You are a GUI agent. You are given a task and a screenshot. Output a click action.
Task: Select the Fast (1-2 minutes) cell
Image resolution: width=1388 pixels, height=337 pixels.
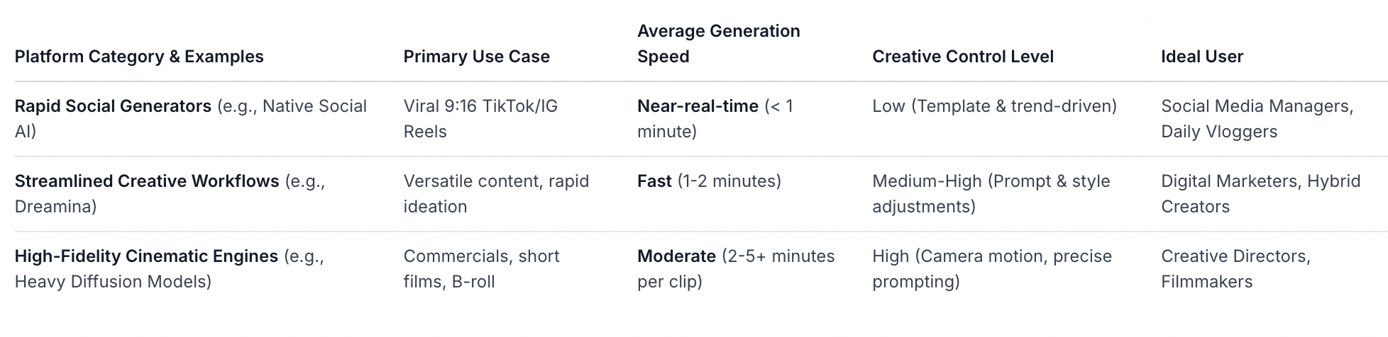[709, 181]
